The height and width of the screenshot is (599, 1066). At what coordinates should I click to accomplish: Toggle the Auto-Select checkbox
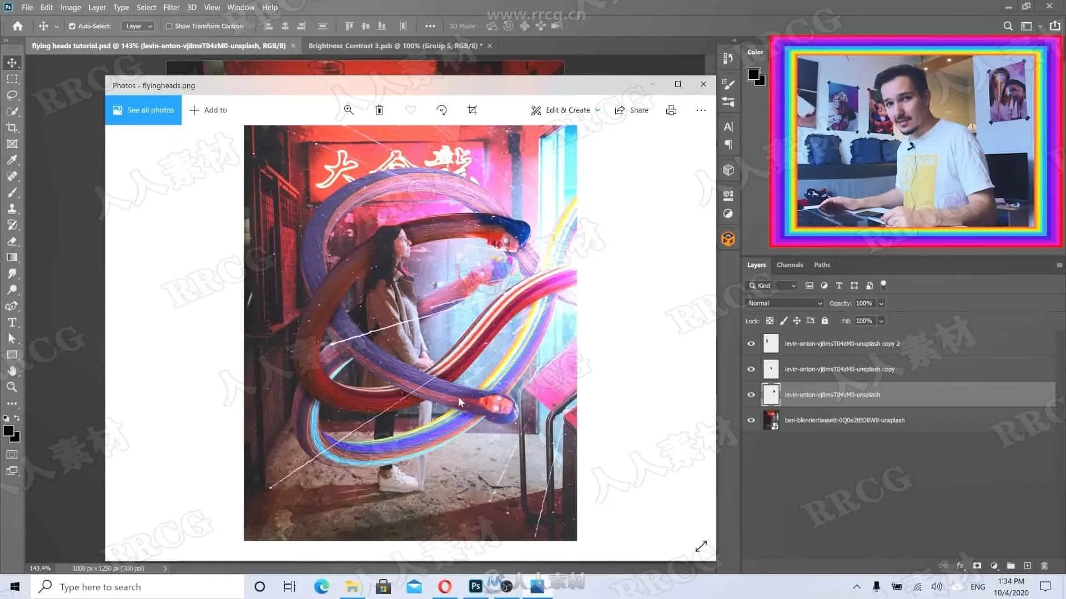[x=72, y=26]
